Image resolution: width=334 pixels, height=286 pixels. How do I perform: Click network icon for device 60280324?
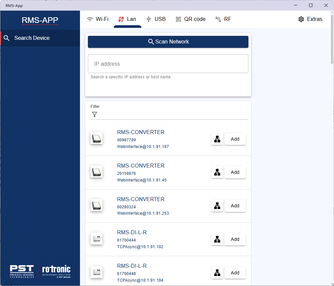[x=217, y=206]
